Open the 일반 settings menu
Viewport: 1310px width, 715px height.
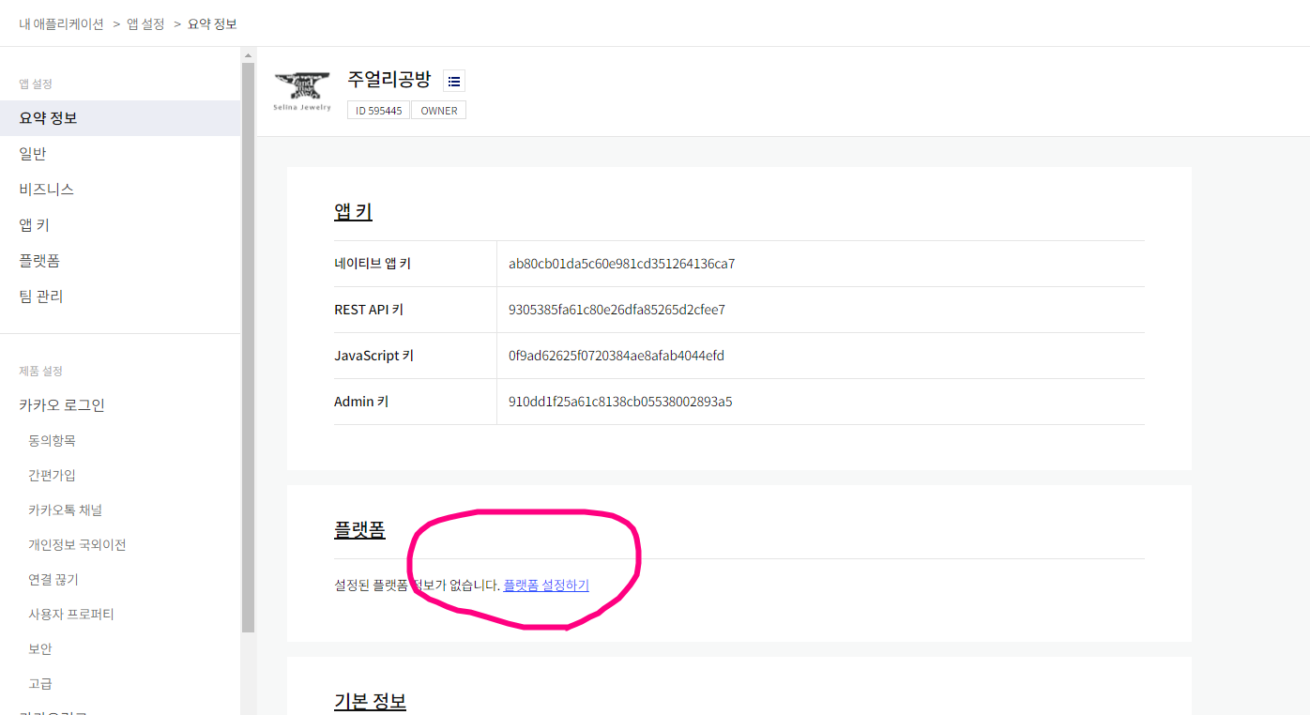[x=120, y=154]
